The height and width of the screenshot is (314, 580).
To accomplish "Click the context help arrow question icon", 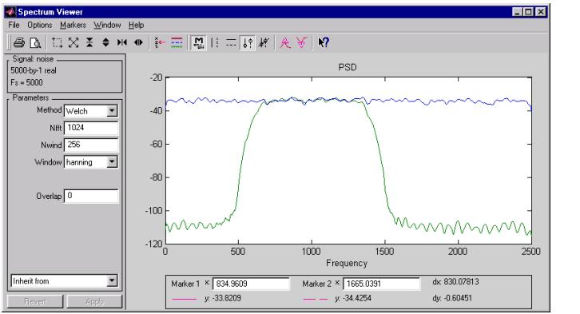I will [x=324, y=43].
